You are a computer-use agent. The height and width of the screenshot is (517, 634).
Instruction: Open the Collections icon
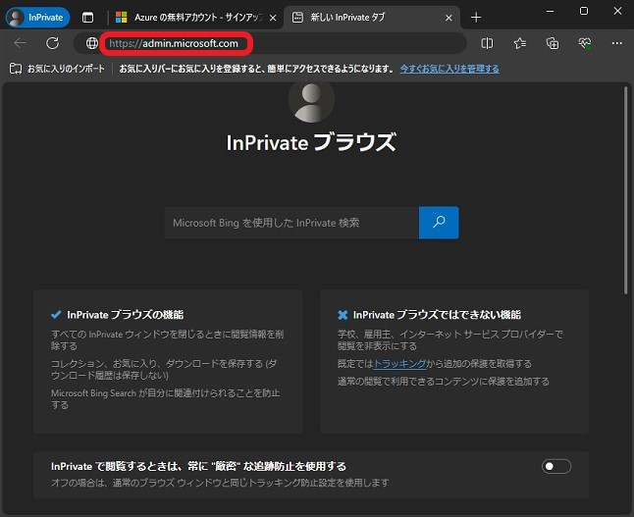552,43
